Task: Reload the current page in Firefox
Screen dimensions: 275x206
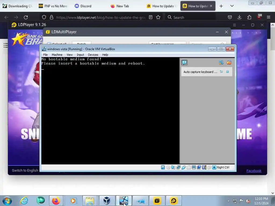Action: 26,17
